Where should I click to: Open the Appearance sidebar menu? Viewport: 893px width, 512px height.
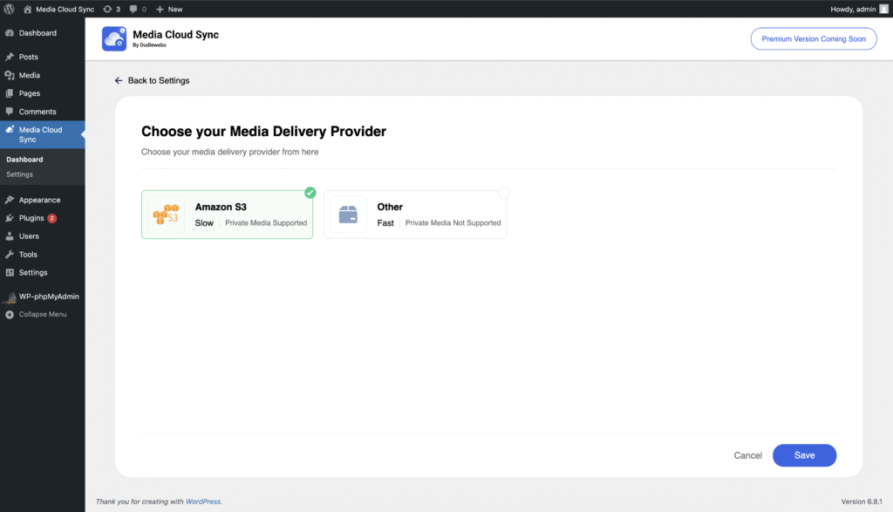[x=39, y=200]
